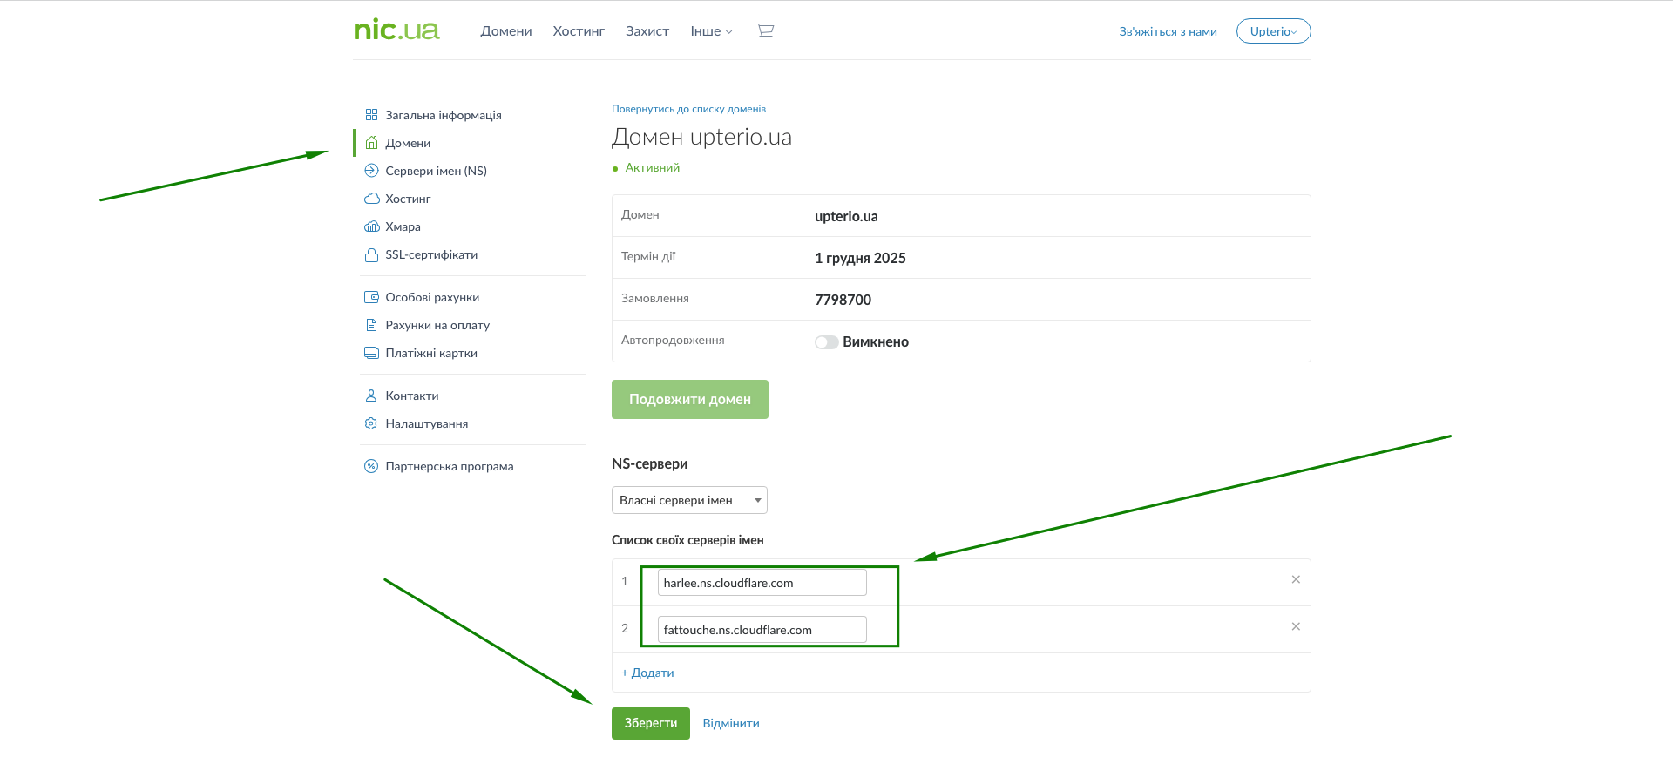Viewport: 1673px width, 764px height.
Task: Click the expiry date 1 грудня 2025
Action: point(860,258)
